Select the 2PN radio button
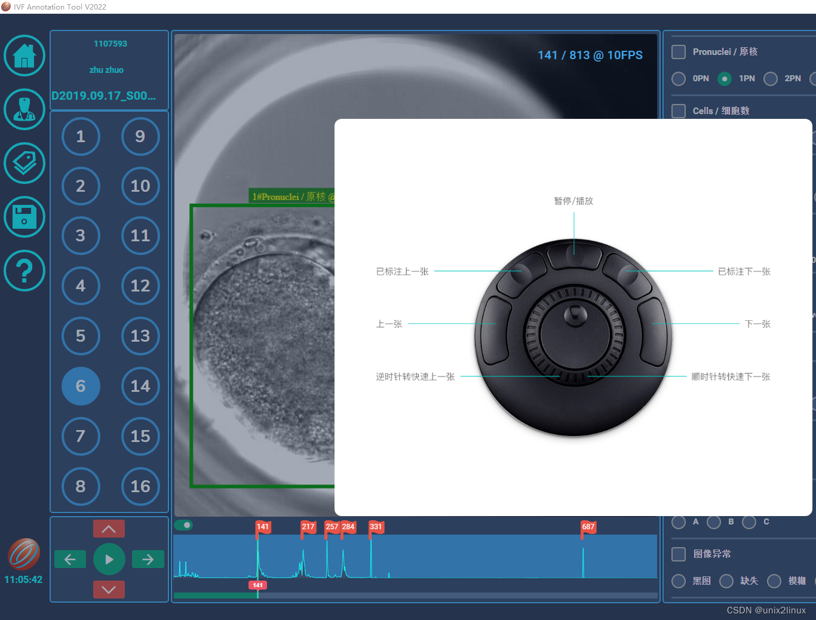Viewport: 816px width, 620px height. pyautogui.click(x=771, y=79)
